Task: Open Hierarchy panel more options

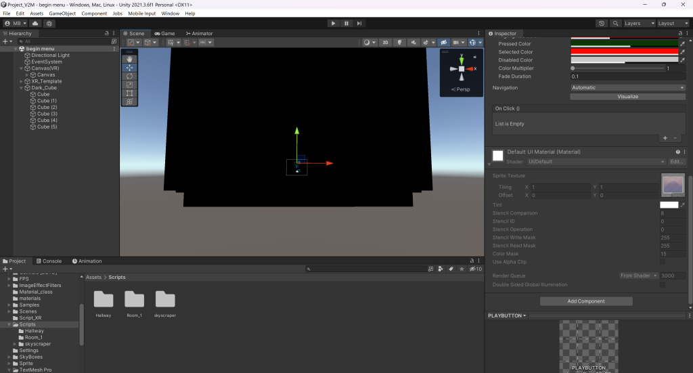Action: tap(114, 33)
